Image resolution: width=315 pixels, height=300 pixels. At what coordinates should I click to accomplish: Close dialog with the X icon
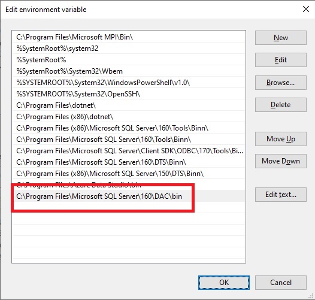click(306, 9)
